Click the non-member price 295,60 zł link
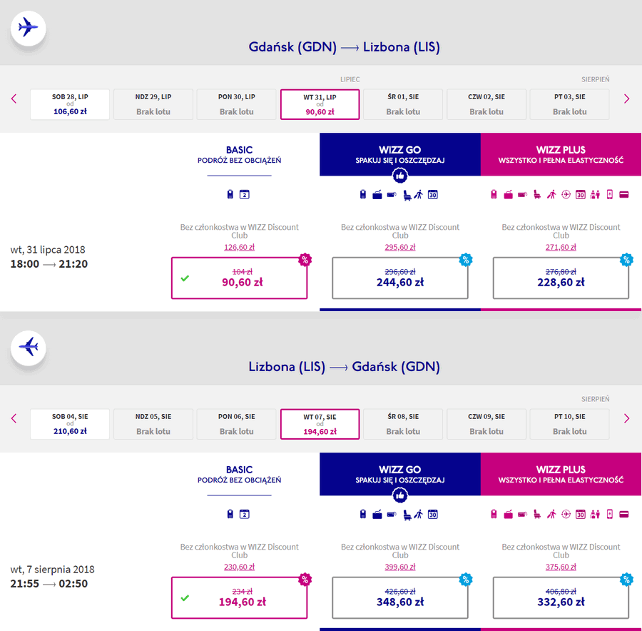 [x=400, y=247]
